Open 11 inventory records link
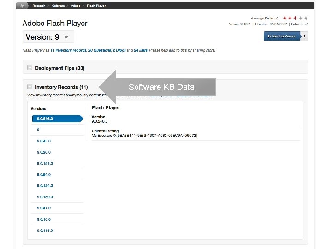This screenshot has width=332, height=249. [68, 50]
